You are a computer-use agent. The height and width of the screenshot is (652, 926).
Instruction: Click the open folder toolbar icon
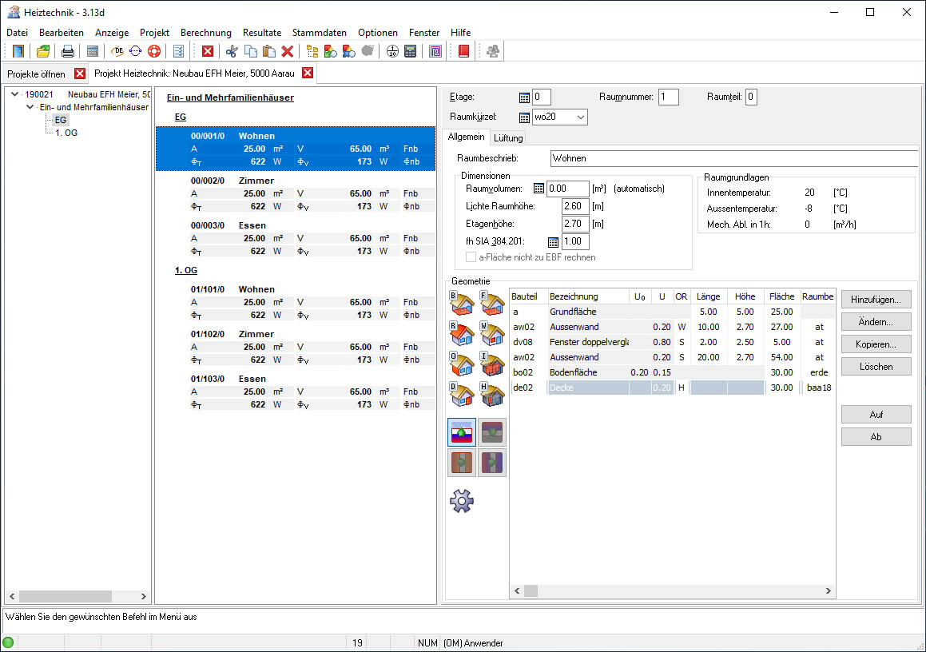(43, 51)
